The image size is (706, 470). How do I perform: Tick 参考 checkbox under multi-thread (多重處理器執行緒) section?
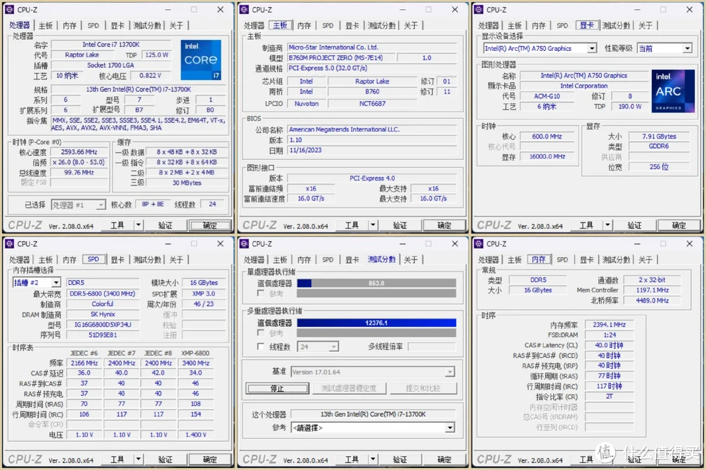[260, 333]
